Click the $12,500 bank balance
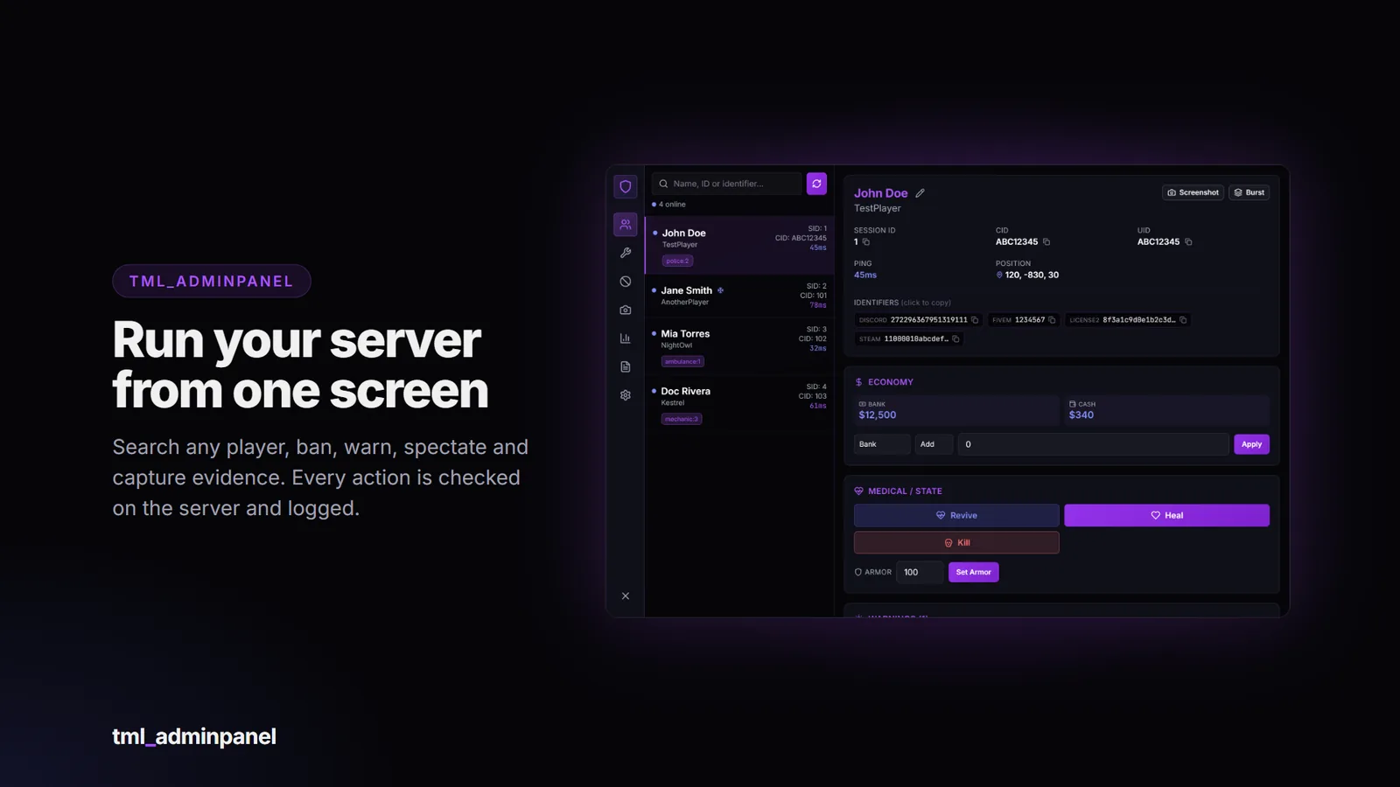The image size is (1400, 787). click(878, 415)
